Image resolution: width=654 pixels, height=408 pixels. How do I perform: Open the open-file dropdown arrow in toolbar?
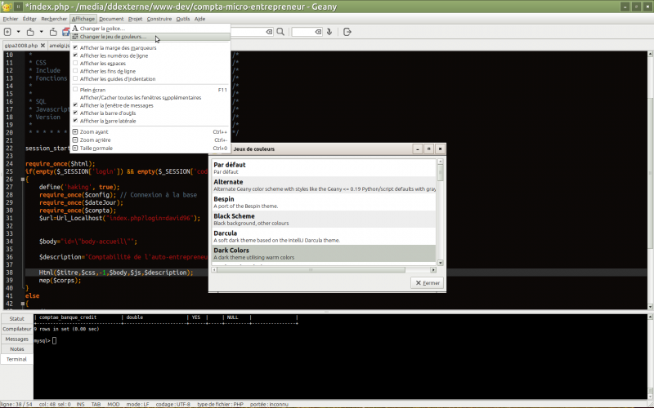[x=41, y=32]
